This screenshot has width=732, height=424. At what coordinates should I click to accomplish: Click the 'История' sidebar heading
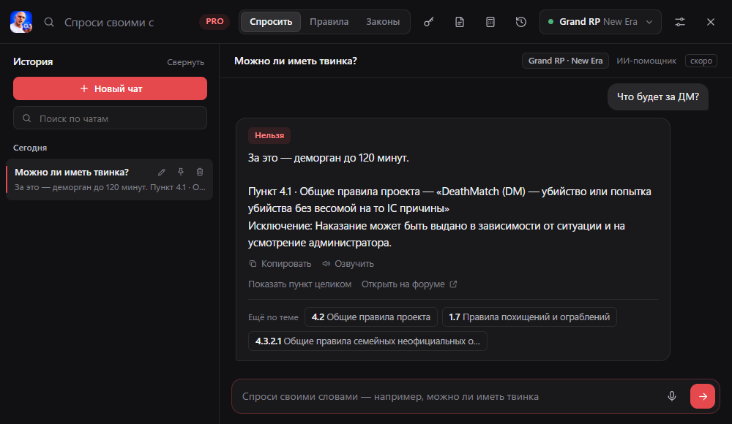[33, 61]
